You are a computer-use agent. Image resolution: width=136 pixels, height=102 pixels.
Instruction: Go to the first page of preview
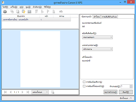(5, 92)
